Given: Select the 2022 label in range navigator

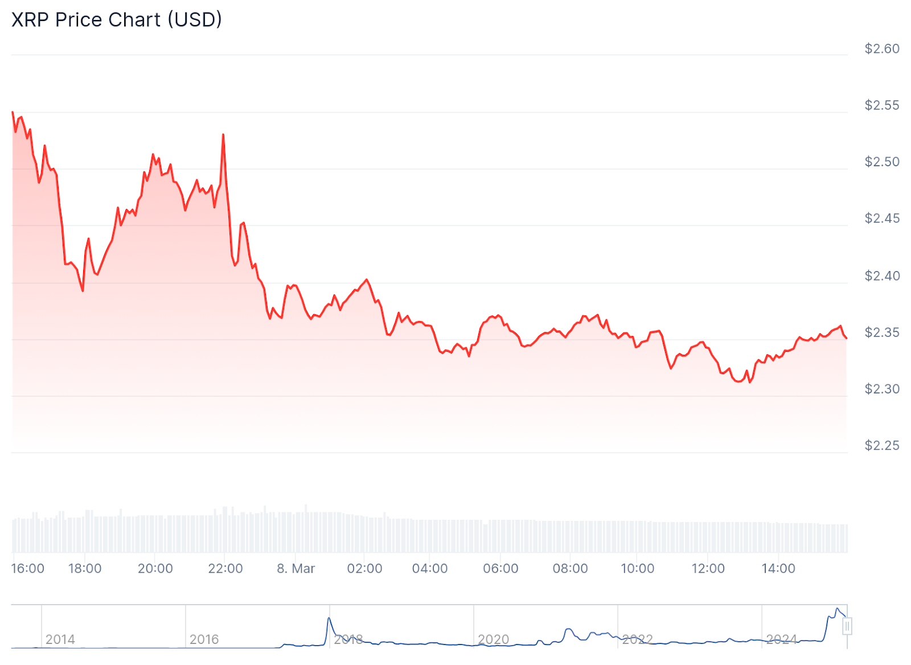Looking at the screenshot, I should click(637, 639).
